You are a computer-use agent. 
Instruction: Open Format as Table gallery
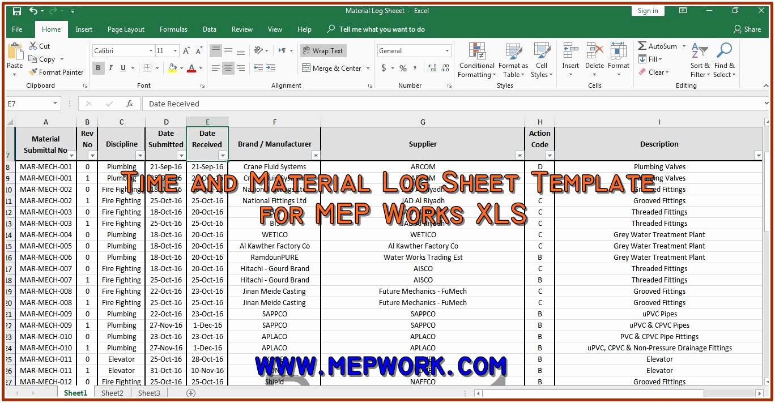click(513, 60)
